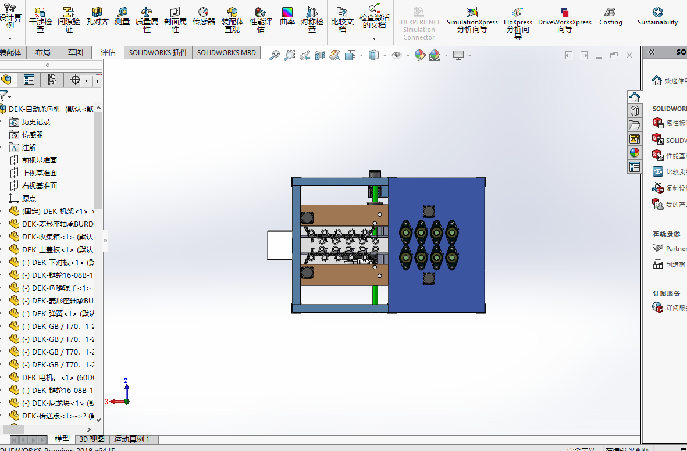Screen dimensions: 687x451
Task: Select Zoom to Area tool
Action: pyautogui.click(x=290, y=55)
